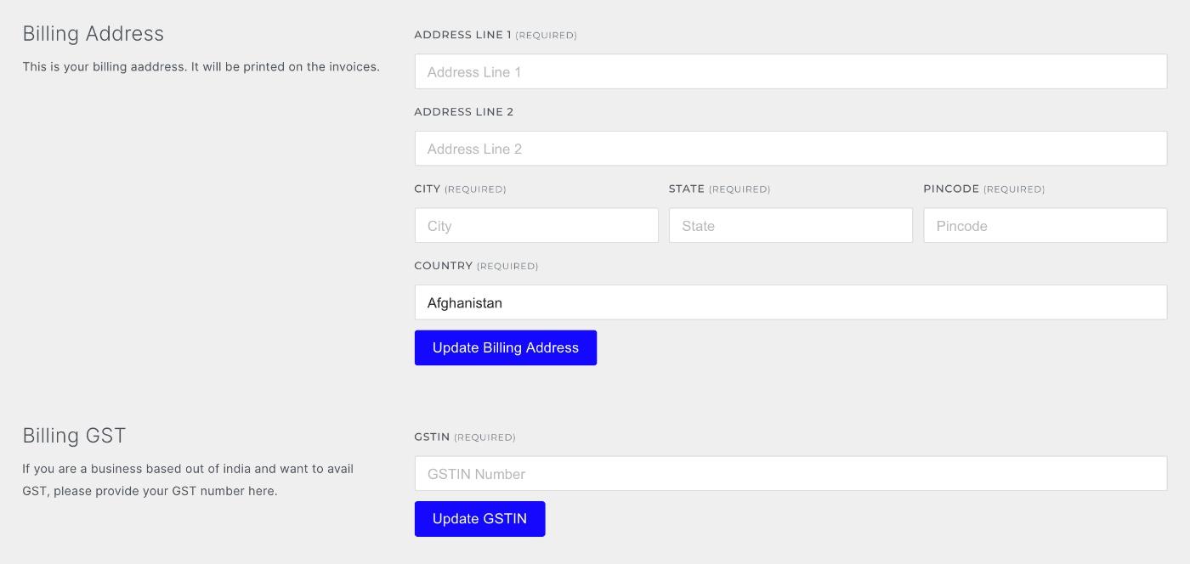This screenshot has width=1190, height=564.
Task: Click into the State field
Action: click(790, 226)
